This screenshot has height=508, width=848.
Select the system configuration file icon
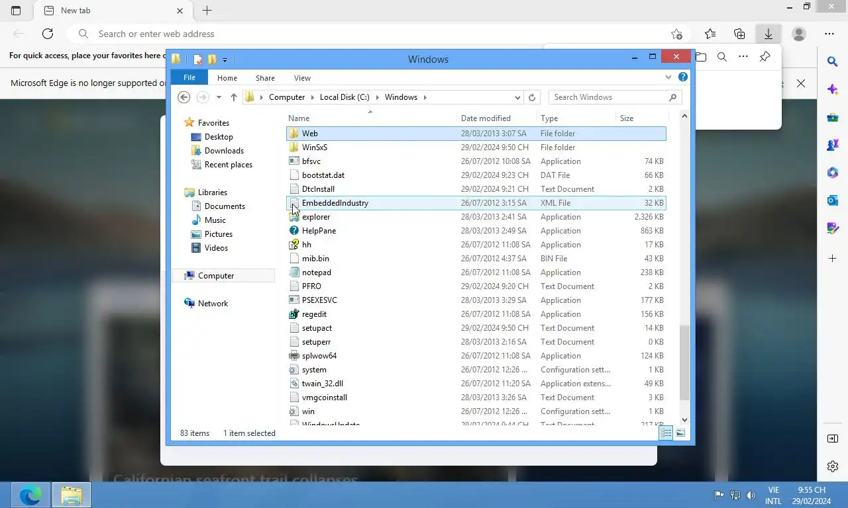[294, 370]
